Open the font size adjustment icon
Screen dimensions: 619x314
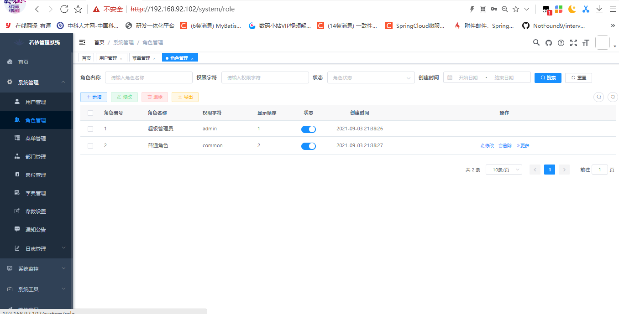(586, 42)
